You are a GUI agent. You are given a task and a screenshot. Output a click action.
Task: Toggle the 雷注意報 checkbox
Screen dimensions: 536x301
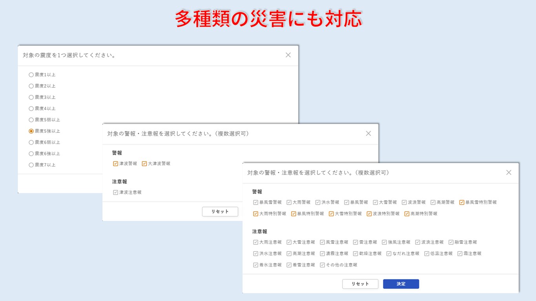pyautogui.click(x=356, y=242)
